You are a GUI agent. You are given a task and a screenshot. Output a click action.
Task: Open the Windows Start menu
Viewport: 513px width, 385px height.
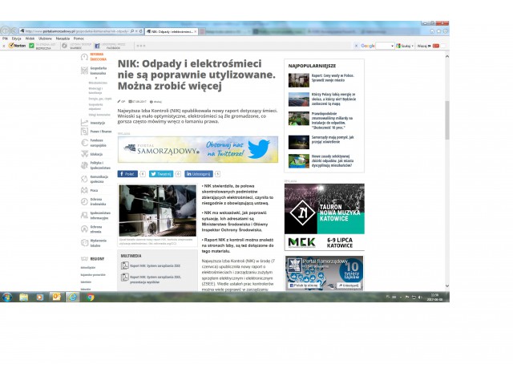point(6,297)
